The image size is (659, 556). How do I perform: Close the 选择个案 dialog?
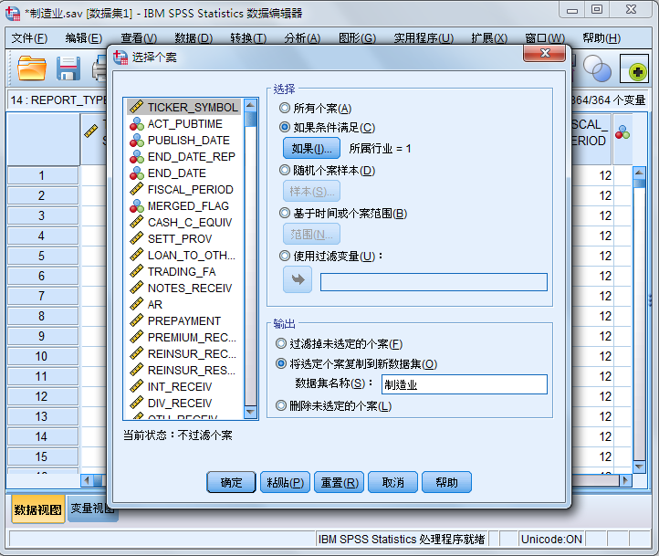coord(544,53)
